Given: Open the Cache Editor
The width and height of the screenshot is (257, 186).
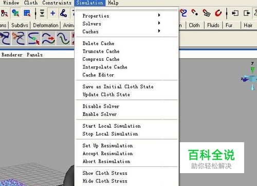Looking at the screenshot, I should pyautogui.click(x=127, y=75).
